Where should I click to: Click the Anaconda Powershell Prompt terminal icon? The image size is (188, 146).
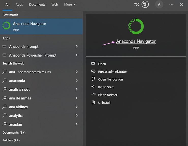pos(4,55)
